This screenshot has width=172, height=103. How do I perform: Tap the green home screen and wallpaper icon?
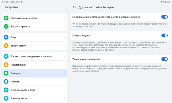point(6,18)
